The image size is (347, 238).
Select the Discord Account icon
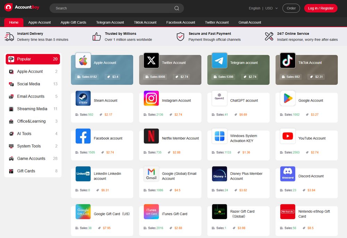click(288, 174)
